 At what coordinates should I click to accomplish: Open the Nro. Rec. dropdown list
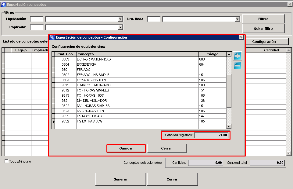(237, 19)
